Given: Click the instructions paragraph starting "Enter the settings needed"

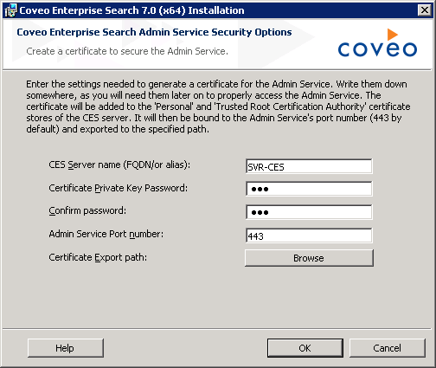Looking at the screenshot, I should click(x=218, y=107).
